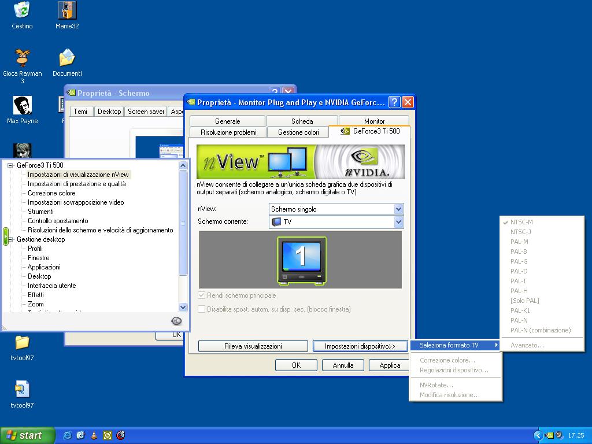This screenshot has width=592, height=444.
Task: Toggle the Rendi schermo principale checkbox
Action: [x=202, y=295]
